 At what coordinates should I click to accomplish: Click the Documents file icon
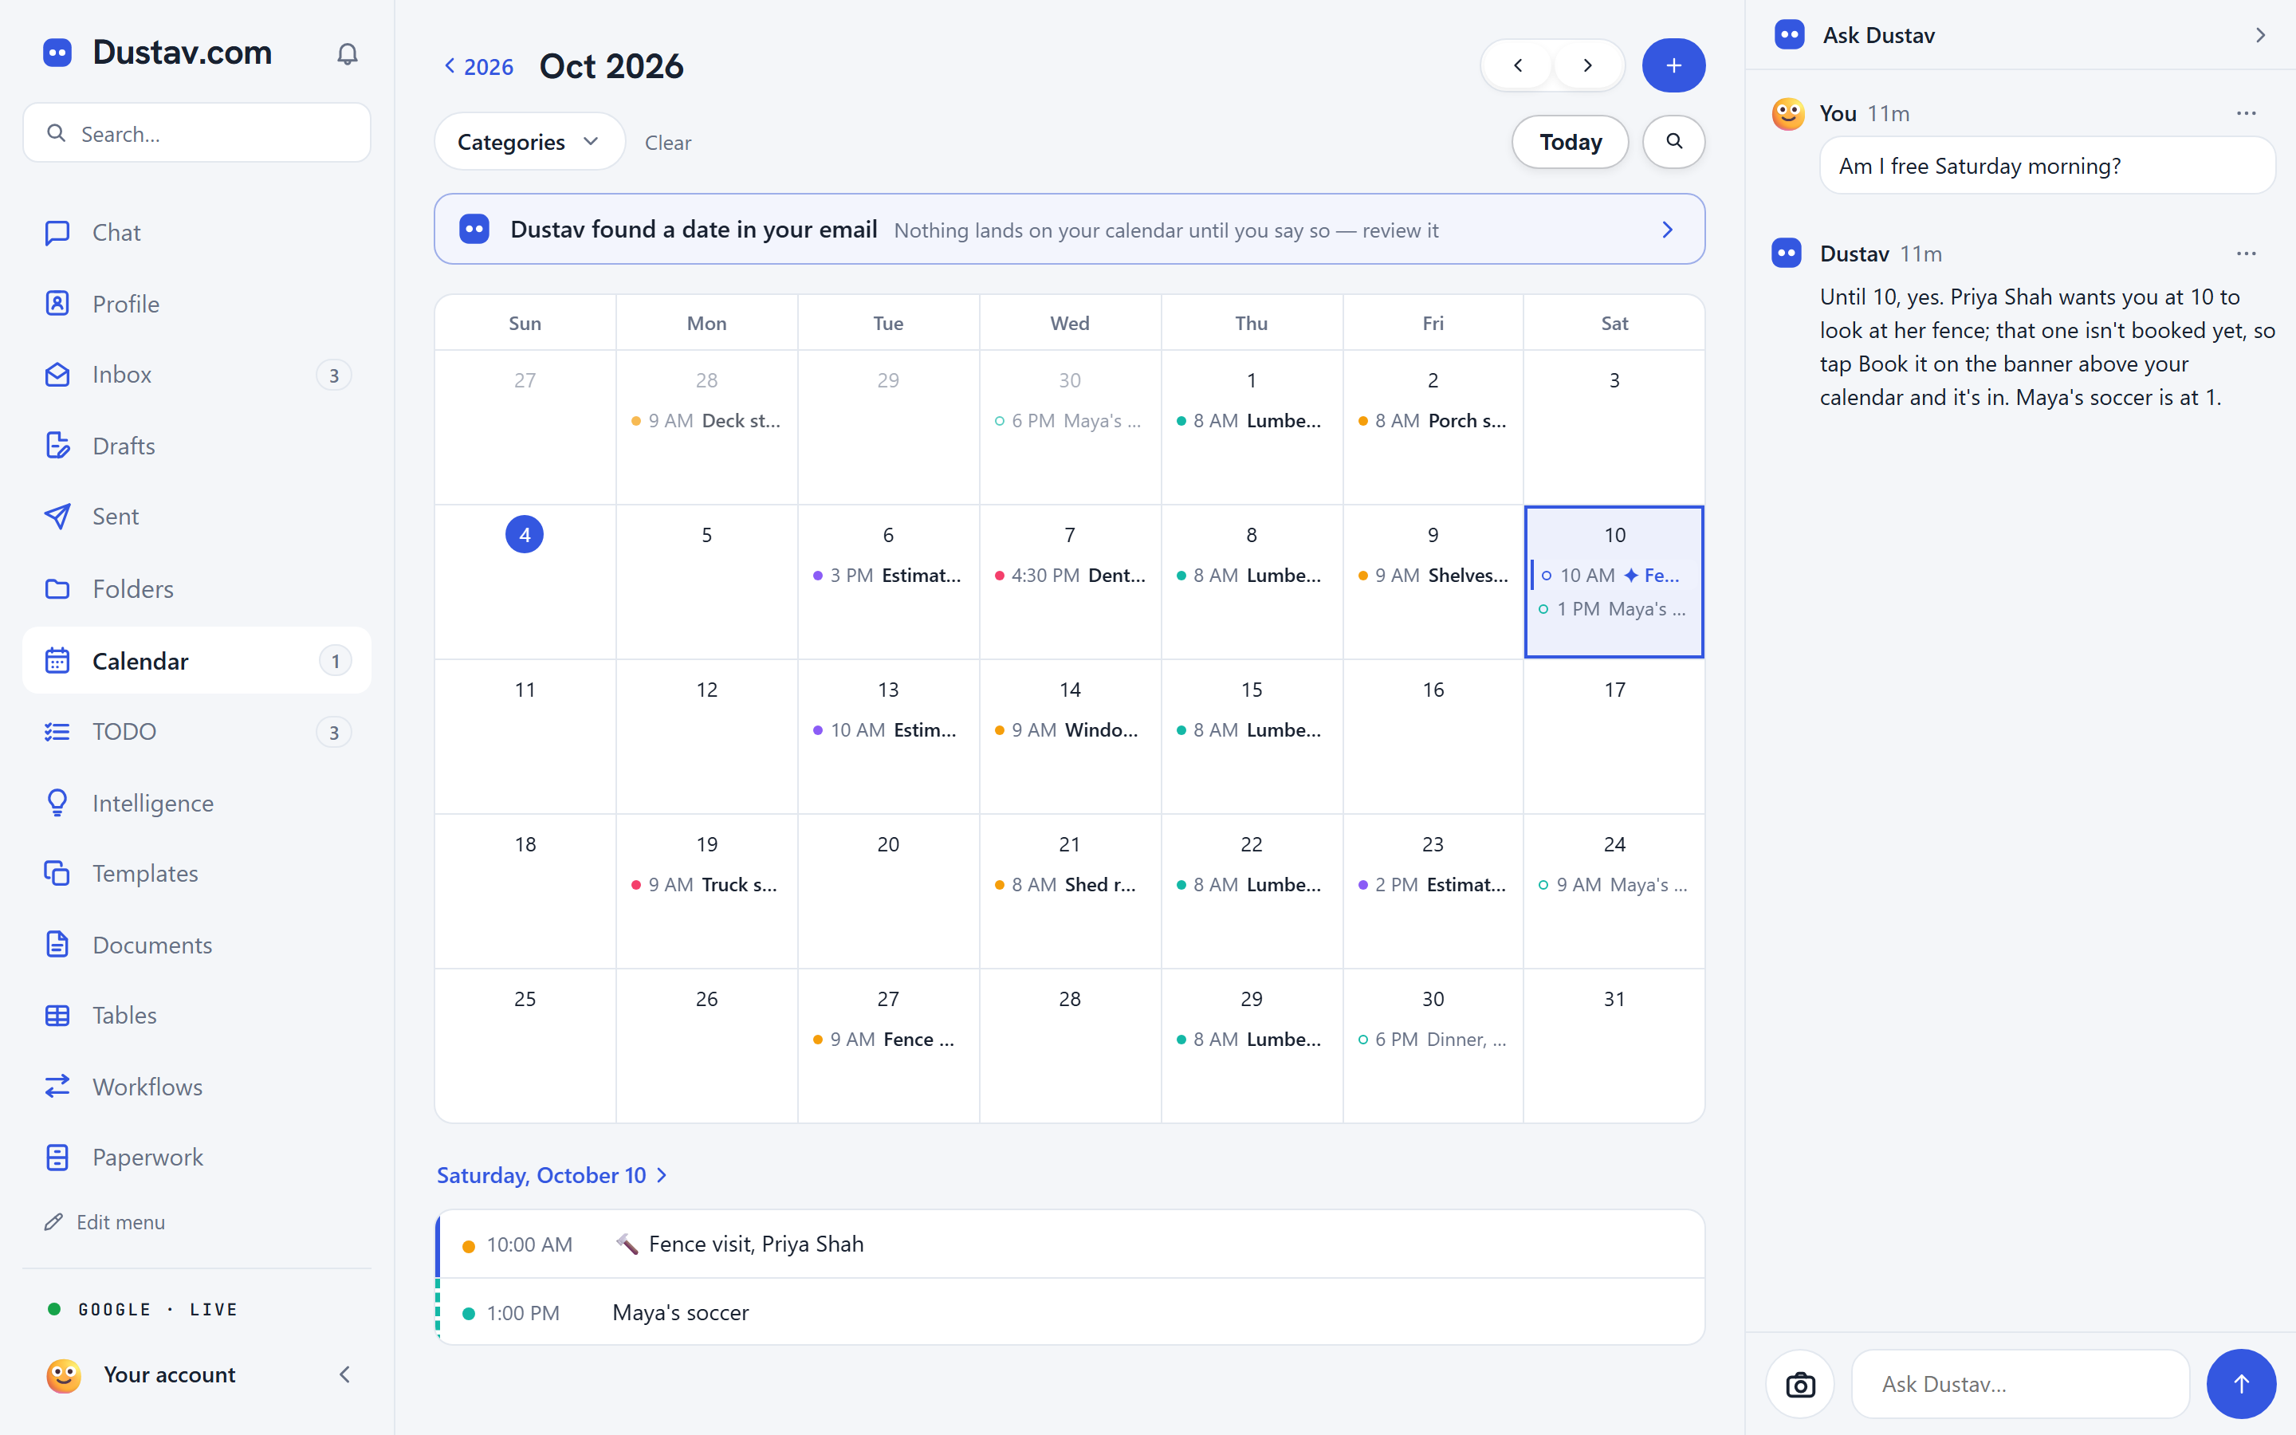pos(57,945)
